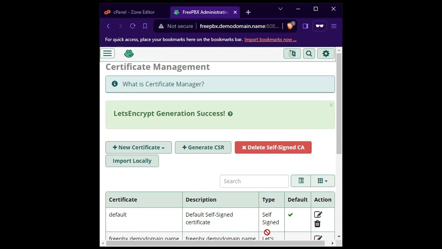Expand What is Certificate Manager section
442x249 pixels.
(x=220, y=84)
